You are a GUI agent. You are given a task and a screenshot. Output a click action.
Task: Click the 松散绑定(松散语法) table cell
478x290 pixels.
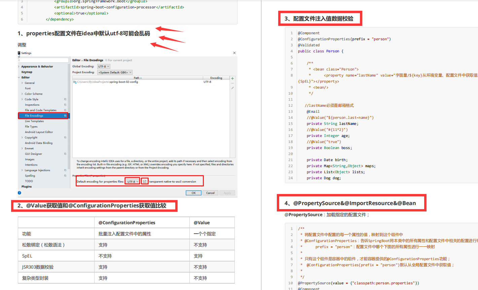[56, 245]
